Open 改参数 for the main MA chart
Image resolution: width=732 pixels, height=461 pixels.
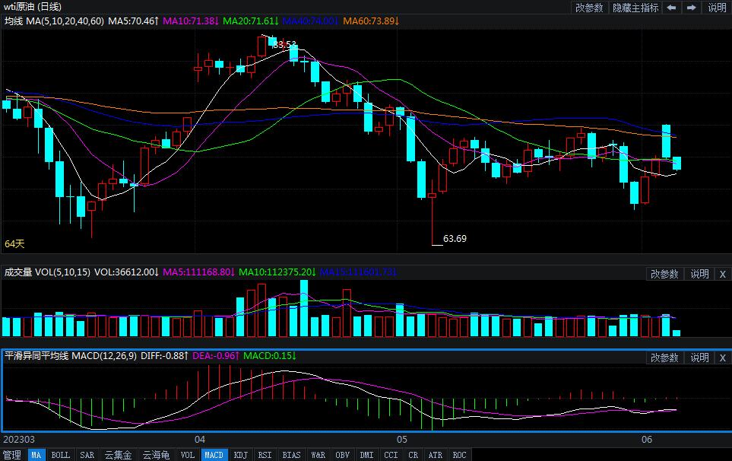(x=589, y=8)
